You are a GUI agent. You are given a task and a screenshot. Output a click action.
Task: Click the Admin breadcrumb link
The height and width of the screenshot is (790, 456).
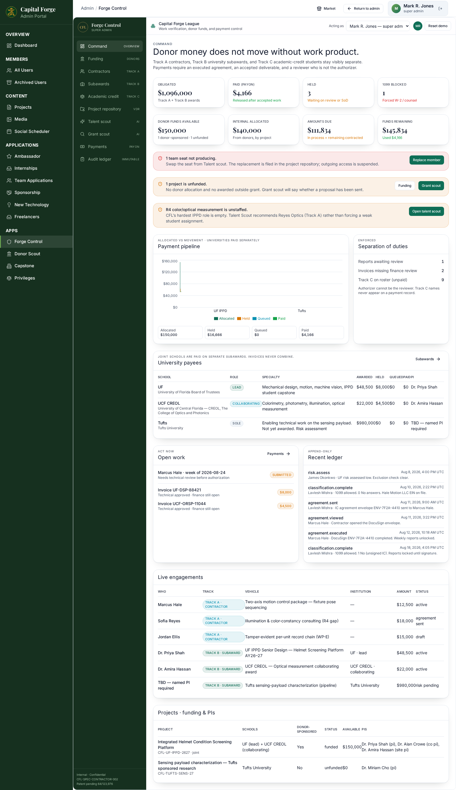coord(87,8)
